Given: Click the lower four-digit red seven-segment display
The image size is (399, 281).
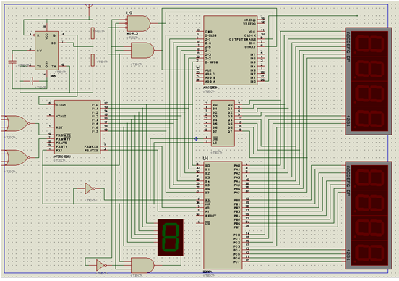Looking at the screenshot, I should [x=368, y=215].
